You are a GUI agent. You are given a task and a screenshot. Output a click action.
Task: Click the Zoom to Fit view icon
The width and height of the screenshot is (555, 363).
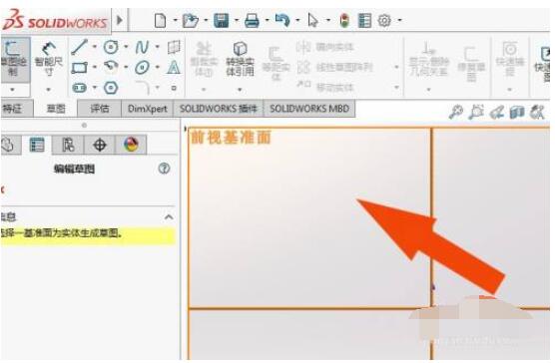[x=455, y=112]
